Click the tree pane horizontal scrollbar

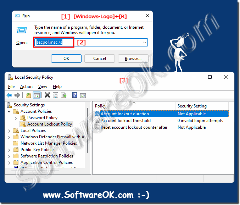click(35, 171)
